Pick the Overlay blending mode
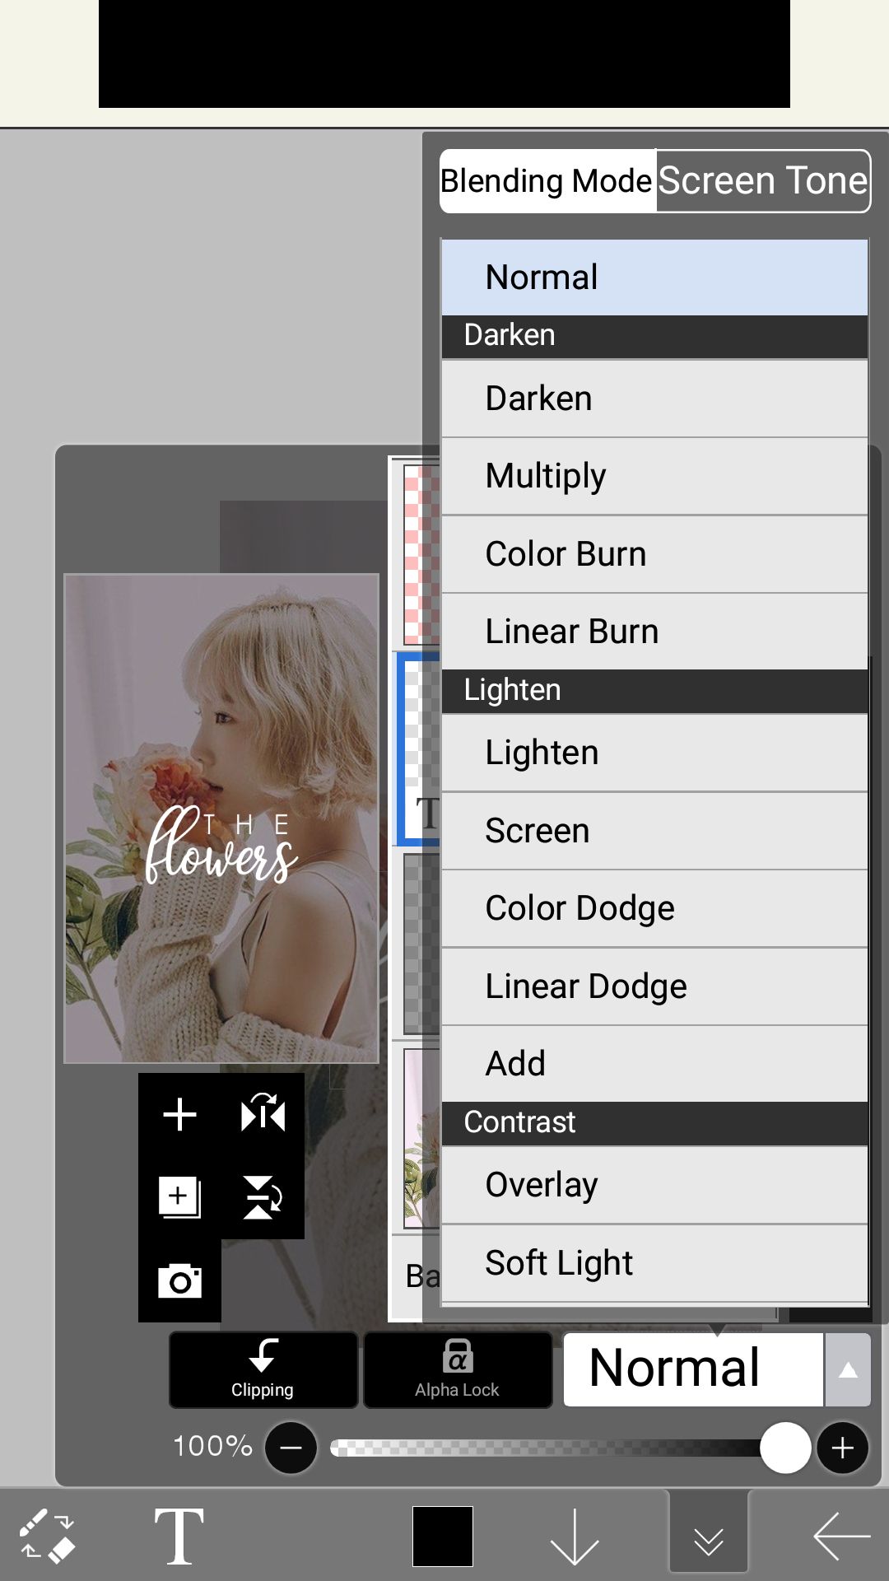The width and height of the screenshot is (889, 1581). tap(654, 1185)
